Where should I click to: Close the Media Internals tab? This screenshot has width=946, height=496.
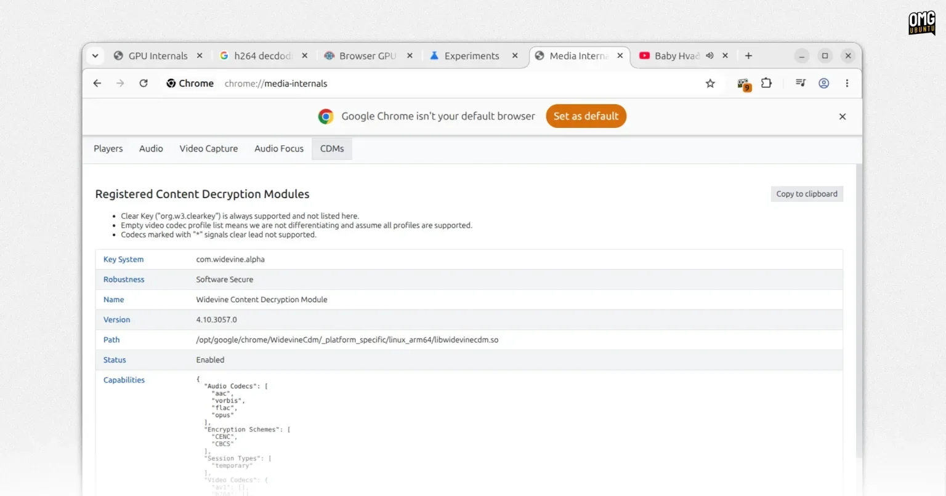(x=620, y=55)
